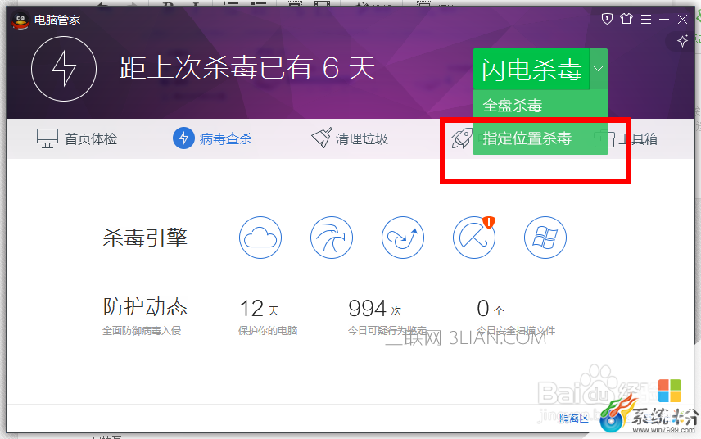Click the cloud antivirus engine icon
Screen dimensions: 701x439
point(260,238)
